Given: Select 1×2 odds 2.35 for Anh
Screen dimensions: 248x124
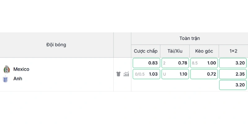Looking at the screenshot, I should 233,74.
